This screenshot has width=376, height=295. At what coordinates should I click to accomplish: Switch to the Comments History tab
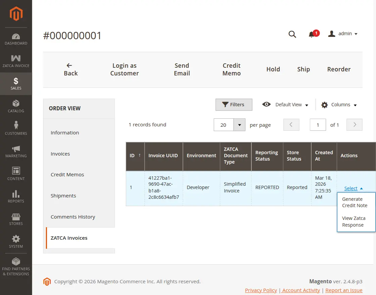click(x=73, y=217)
